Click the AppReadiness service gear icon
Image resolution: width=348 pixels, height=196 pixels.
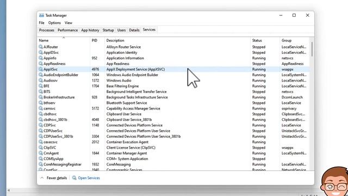[41, 64]
